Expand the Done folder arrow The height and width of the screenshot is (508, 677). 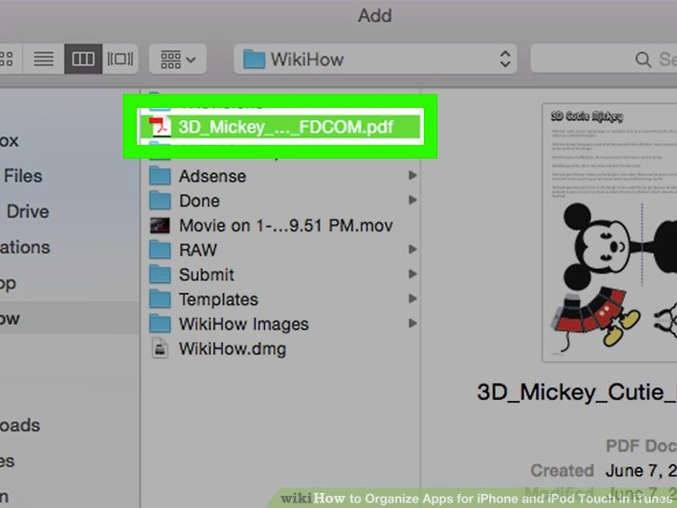[x=412, y=200]
